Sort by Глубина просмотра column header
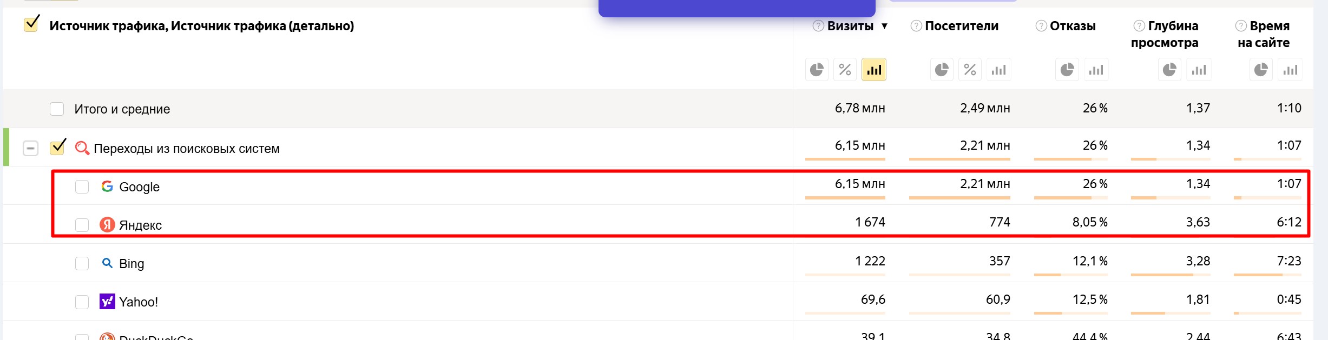 click(x=1165, y=34)
